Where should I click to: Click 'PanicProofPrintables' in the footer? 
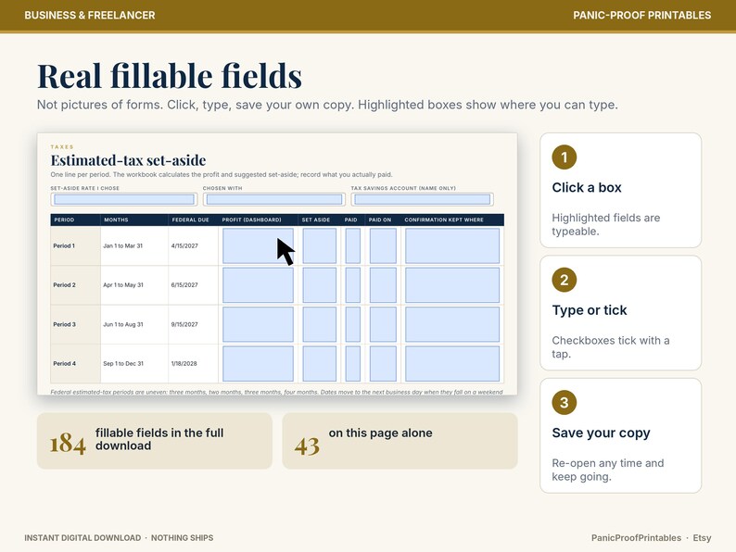[636, 538]
